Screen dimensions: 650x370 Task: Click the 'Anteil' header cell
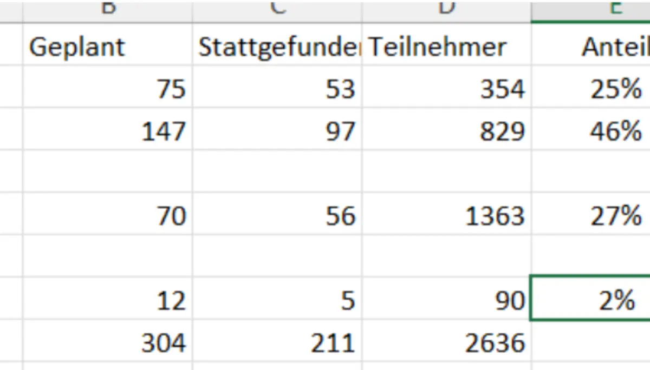590,47
